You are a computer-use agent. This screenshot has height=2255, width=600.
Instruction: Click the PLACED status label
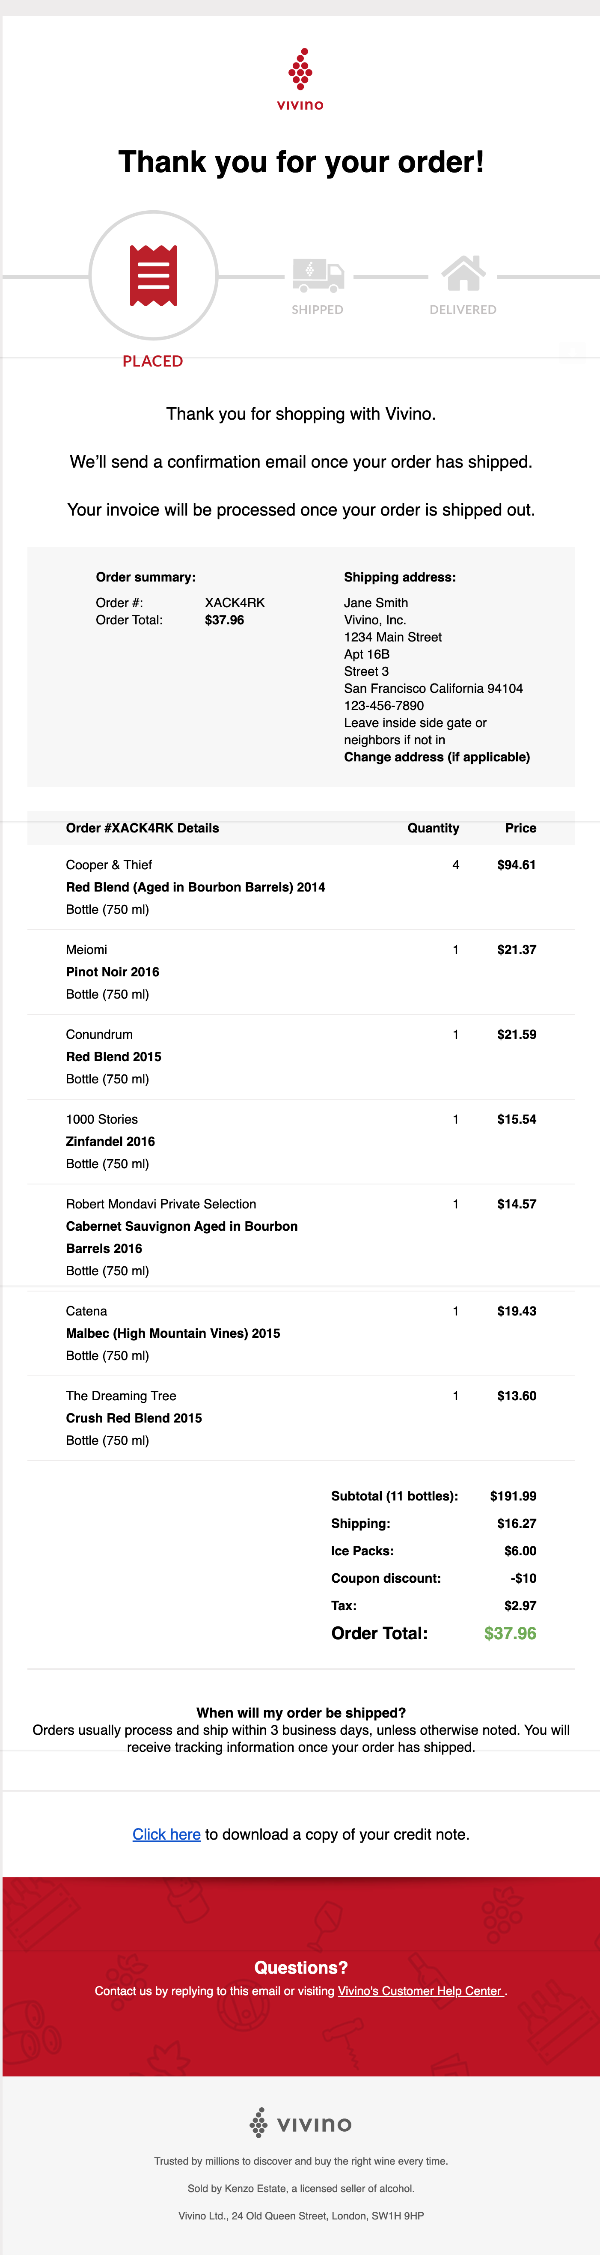tap(153, 361)
